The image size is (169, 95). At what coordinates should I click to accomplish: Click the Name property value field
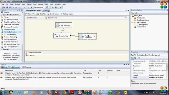[158, 78]
